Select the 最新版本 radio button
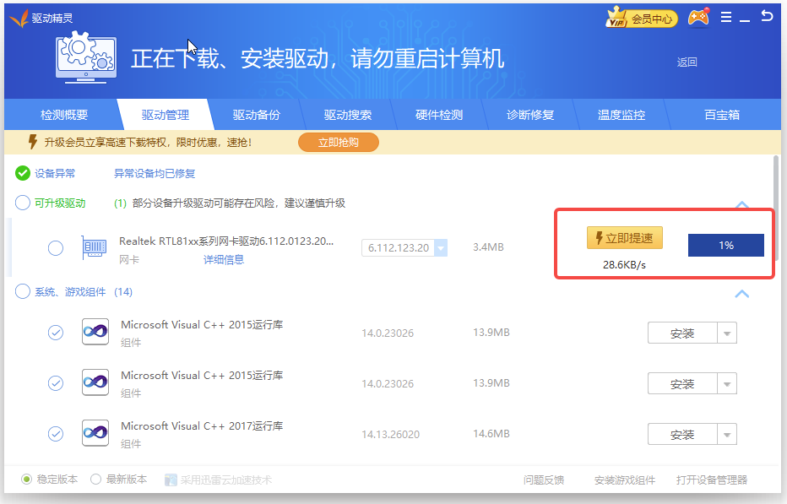The height and width of the screenshot is (504, 787). (x=96, y=480)
